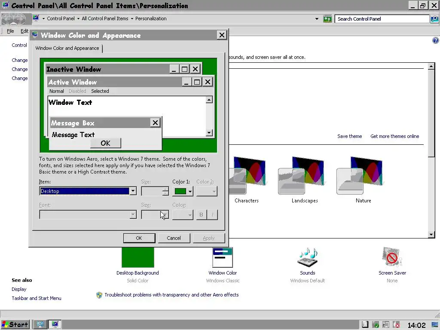Screen dimensions: 440x330
Task: Click the themes list up arrow
Action: click(431, 67)
